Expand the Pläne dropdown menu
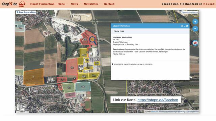The image size is (216, 121). [62, 4]
